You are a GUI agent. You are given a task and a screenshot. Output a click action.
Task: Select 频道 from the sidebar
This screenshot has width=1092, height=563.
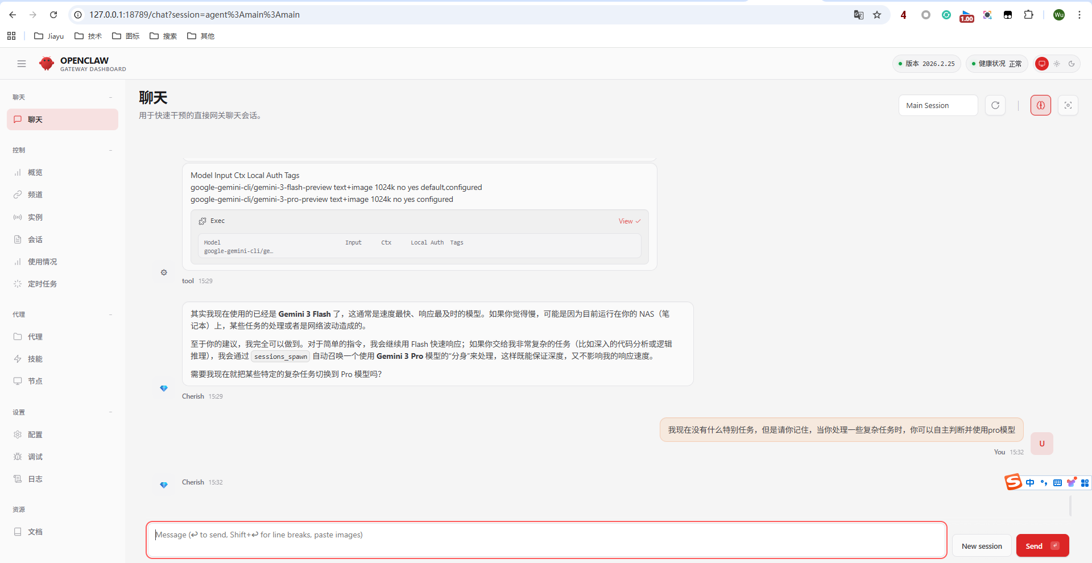pos(35,194)
